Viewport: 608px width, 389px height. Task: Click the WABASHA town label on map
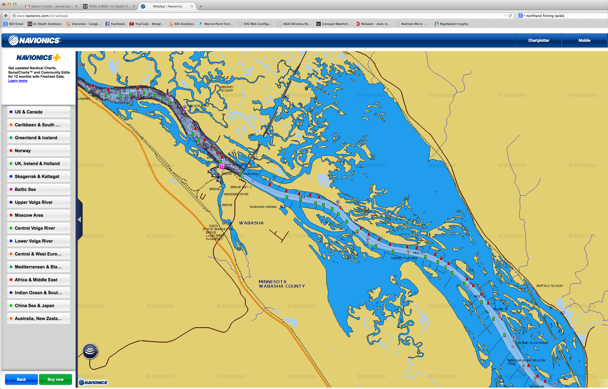tap(251, 223)
